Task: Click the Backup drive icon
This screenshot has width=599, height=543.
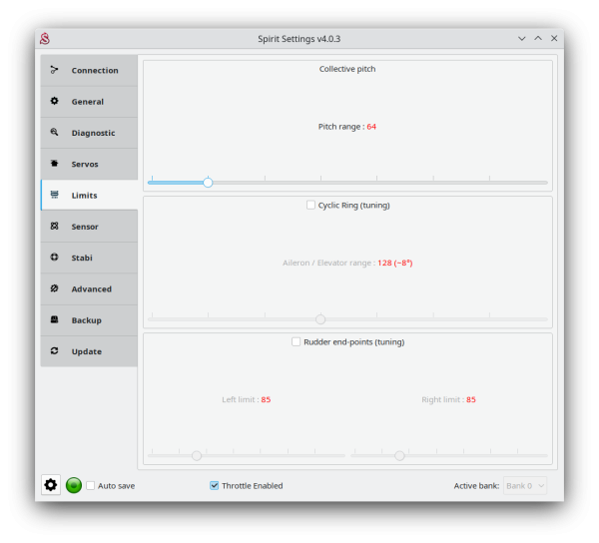Action: click(x=54, y=319)
